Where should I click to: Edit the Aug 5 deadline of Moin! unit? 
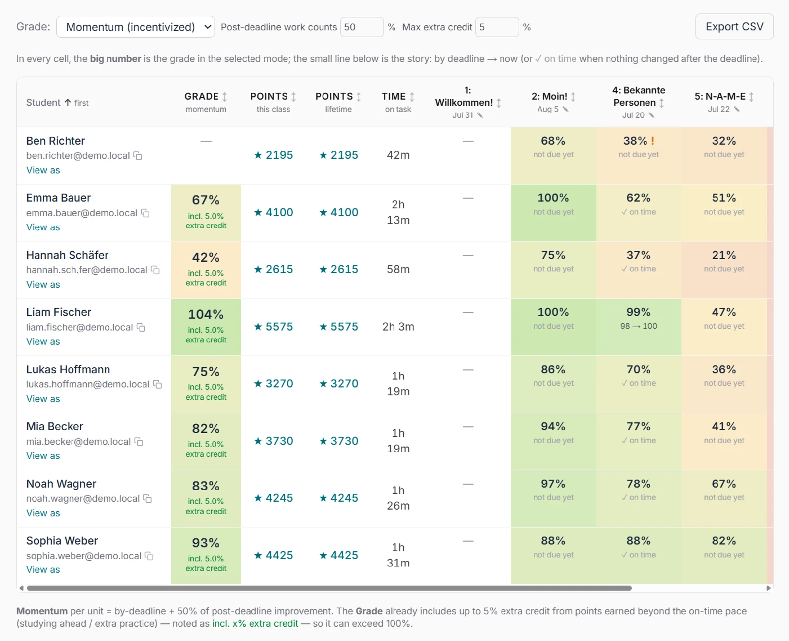tap(566, 109)
